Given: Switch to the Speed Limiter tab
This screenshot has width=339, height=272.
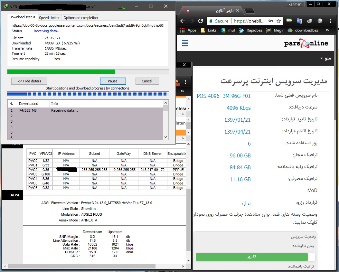Looking at the screenshot, I should [x=49, y=18].
